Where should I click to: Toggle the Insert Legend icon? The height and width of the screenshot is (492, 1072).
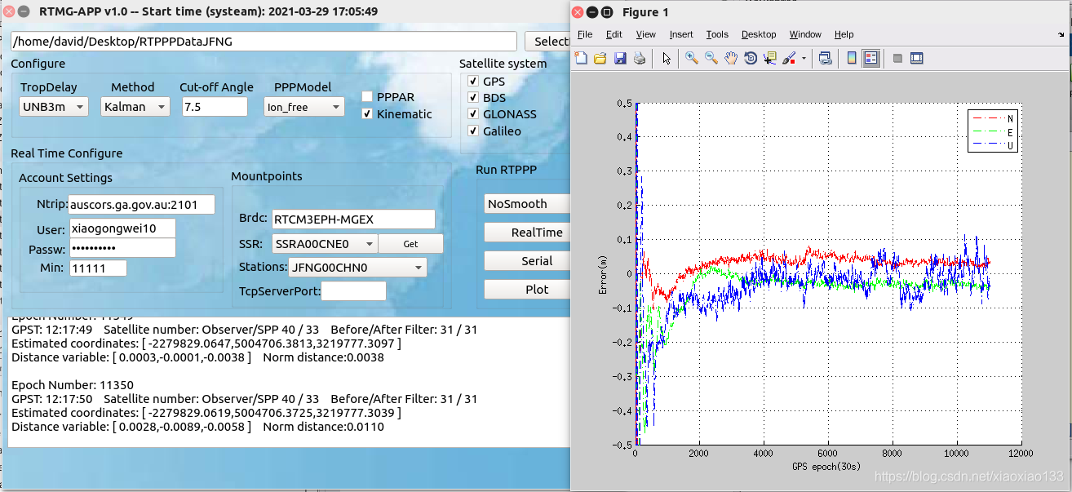pyautogui.click(x=870, y=58)
